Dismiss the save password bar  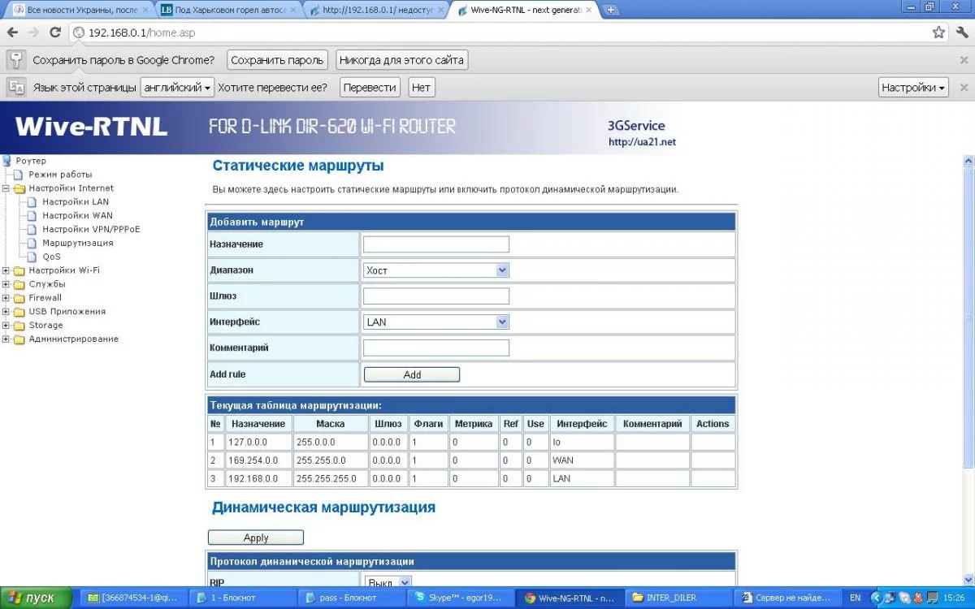(964, 60)
